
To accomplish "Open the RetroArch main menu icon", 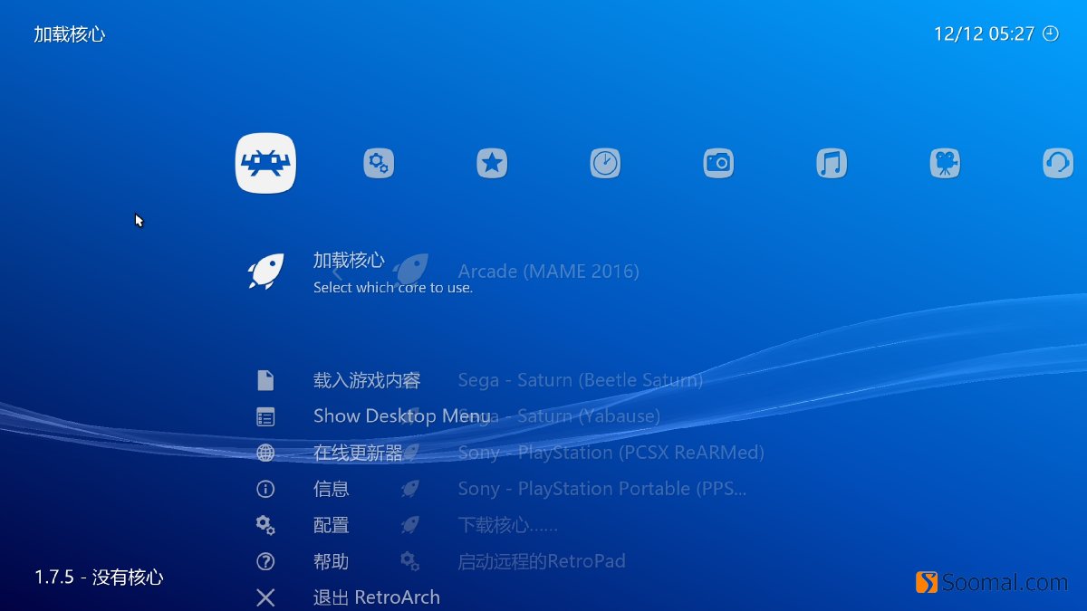I will [x=265, y=163].
